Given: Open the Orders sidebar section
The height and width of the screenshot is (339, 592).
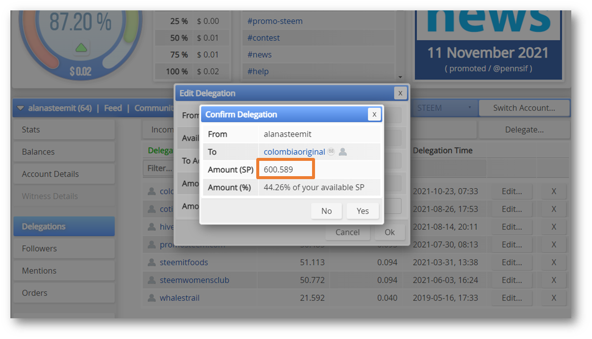Looking at the screenshot, I should pyautogui.click(x=64, y=293).
